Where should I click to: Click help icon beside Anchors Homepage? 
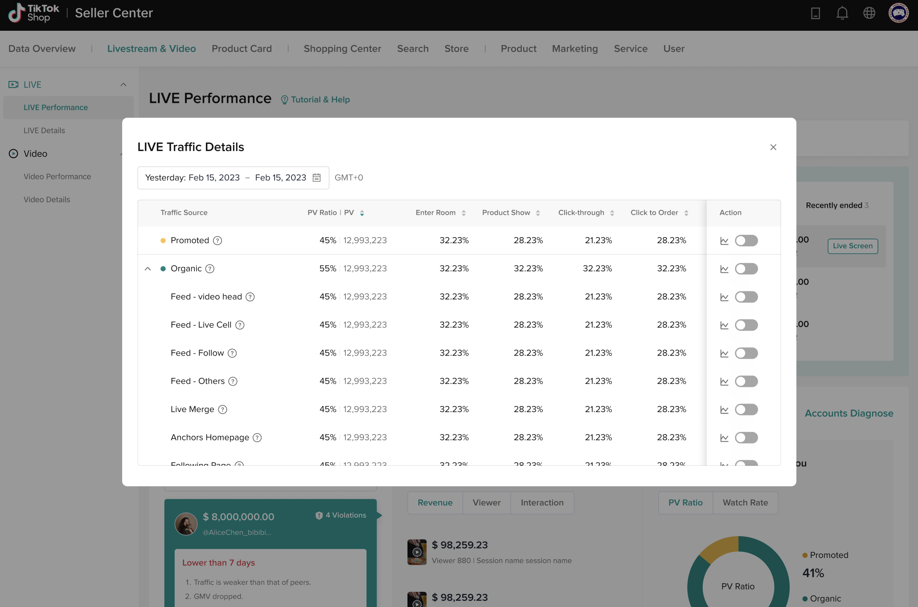click(257, 438)
